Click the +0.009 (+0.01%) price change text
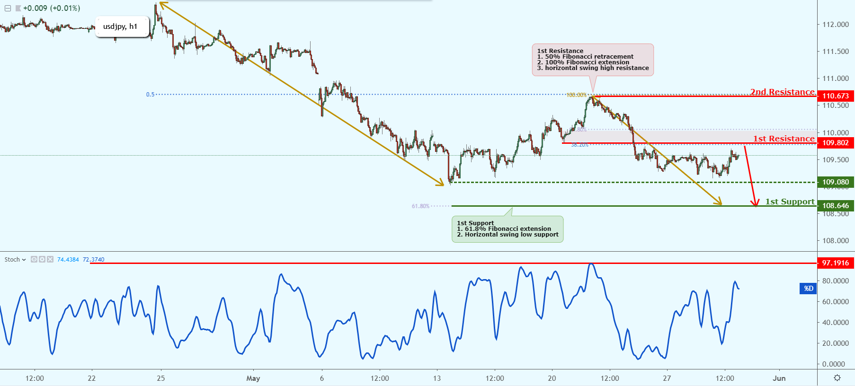855x386 pixels. [52, 8]
